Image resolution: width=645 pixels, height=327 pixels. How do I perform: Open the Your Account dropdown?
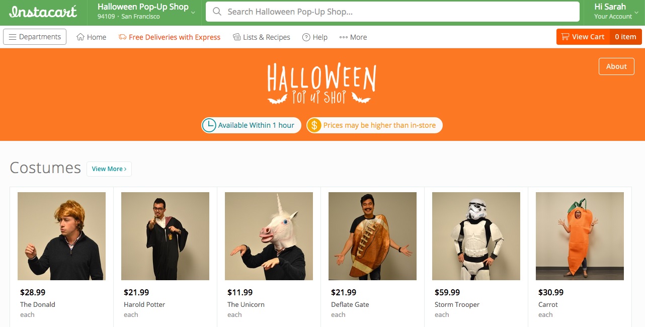coord(613,10)
